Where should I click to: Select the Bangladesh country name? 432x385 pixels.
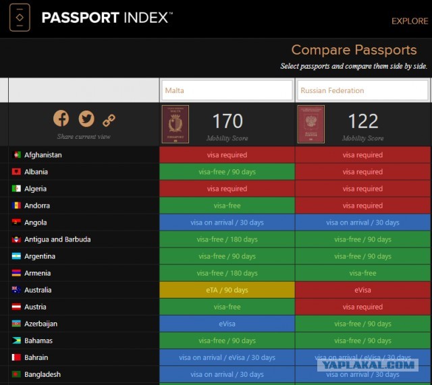43,374
